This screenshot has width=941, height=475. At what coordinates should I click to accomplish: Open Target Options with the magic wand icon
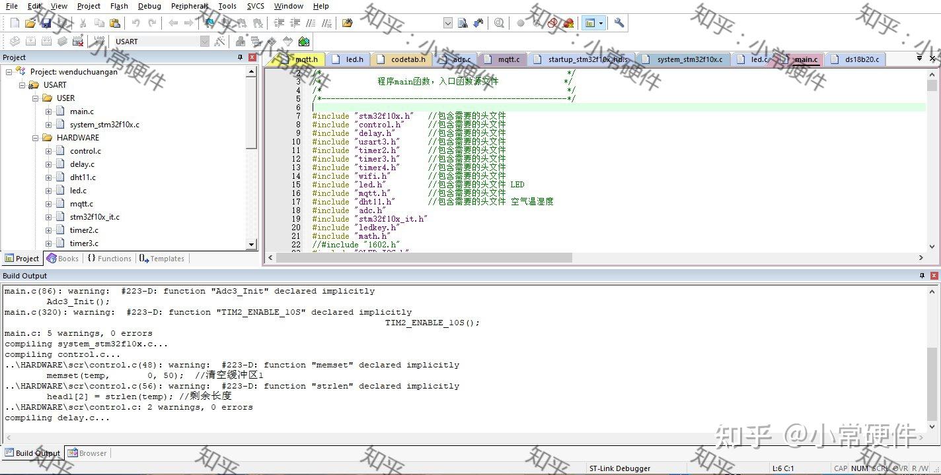click(x=218, y=40)
